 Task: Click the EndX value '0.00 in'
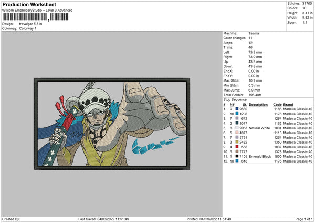[x=254, y=71]
